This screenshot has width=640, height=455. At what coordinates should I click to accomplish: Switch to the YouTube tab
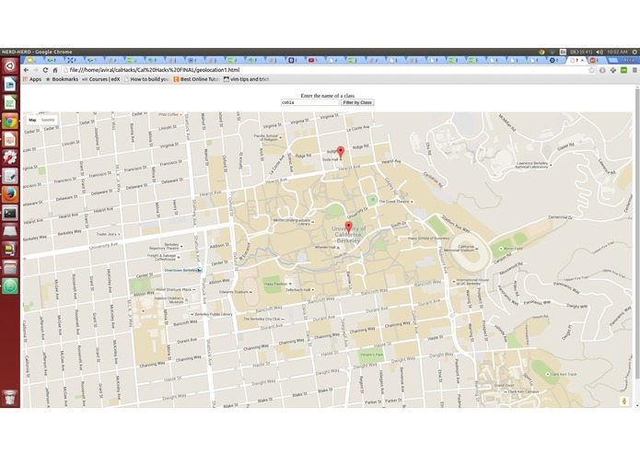tap(314, 61)
